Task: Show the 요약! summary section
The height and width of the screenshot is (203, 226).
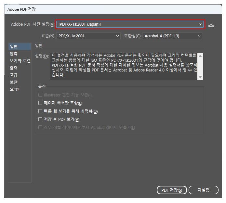Action: tap(14, 89)
